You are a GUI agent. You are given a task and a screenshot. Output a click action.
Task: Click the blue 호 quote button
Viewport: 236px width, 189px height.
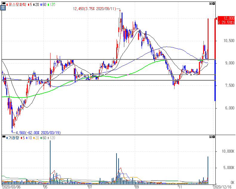pos(3,8)
